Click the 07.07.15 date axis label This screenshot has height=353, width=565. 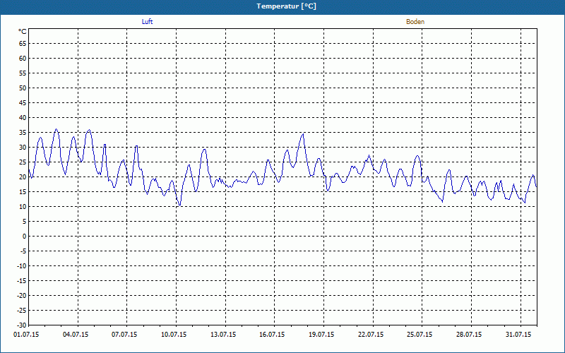124,335
